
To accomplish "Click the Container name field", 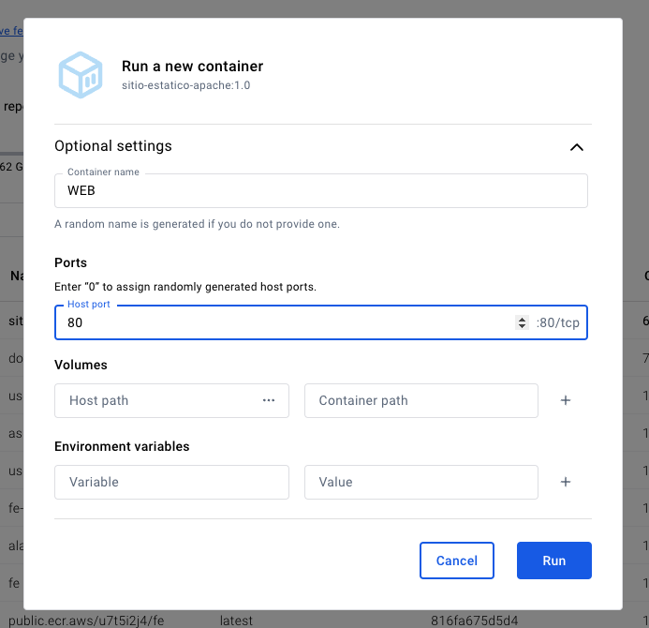I will click(321, 190).
